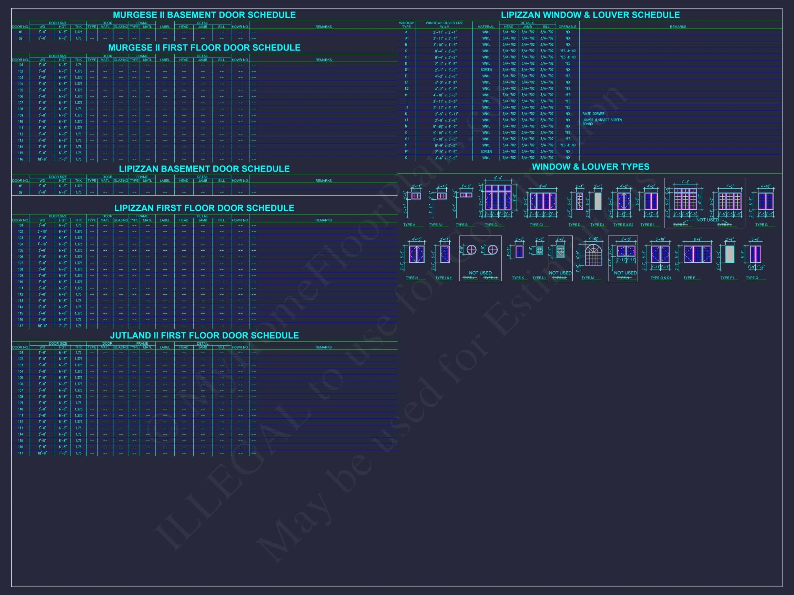Select the three-panel Type P window drawing
Viewport: 794px width, 595px height.
tap(697, 254)
